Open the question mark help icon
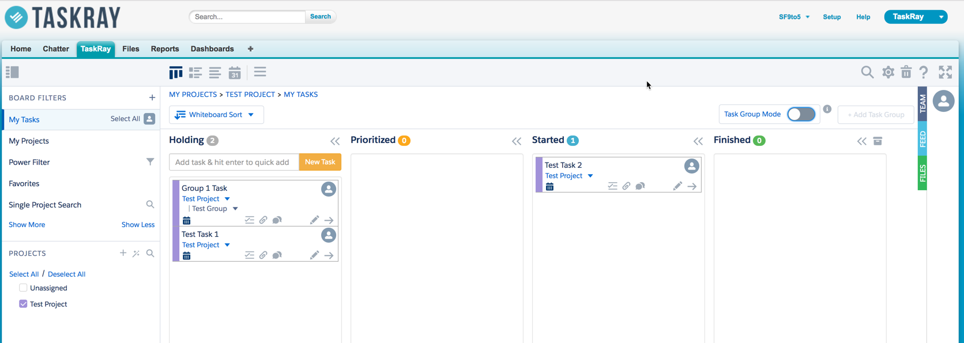Viewport: 964px width, 343px height. coord(924,72)
